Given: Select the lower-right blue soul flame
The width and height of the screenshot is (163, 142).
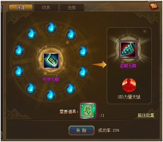Looking at the screenshot, I should tap(70, 88).
